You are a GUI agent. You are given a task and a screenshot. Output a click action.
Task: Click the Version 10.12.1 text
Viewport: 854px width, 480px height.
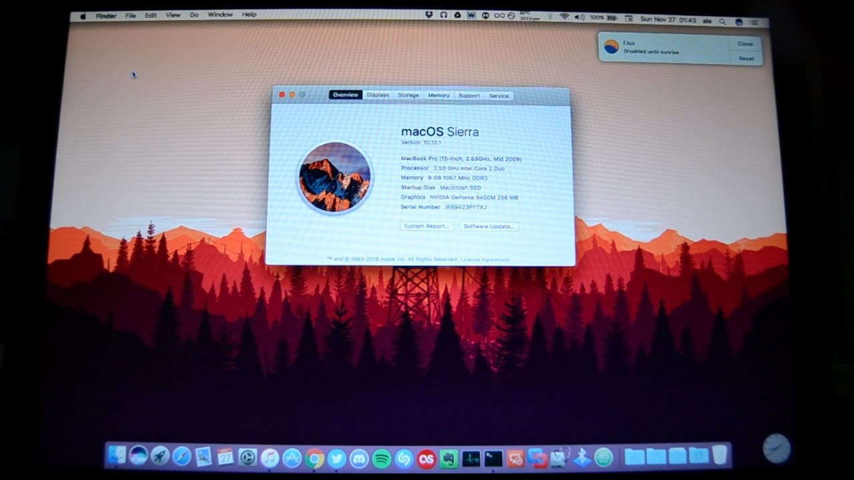[x=421, y=143]
